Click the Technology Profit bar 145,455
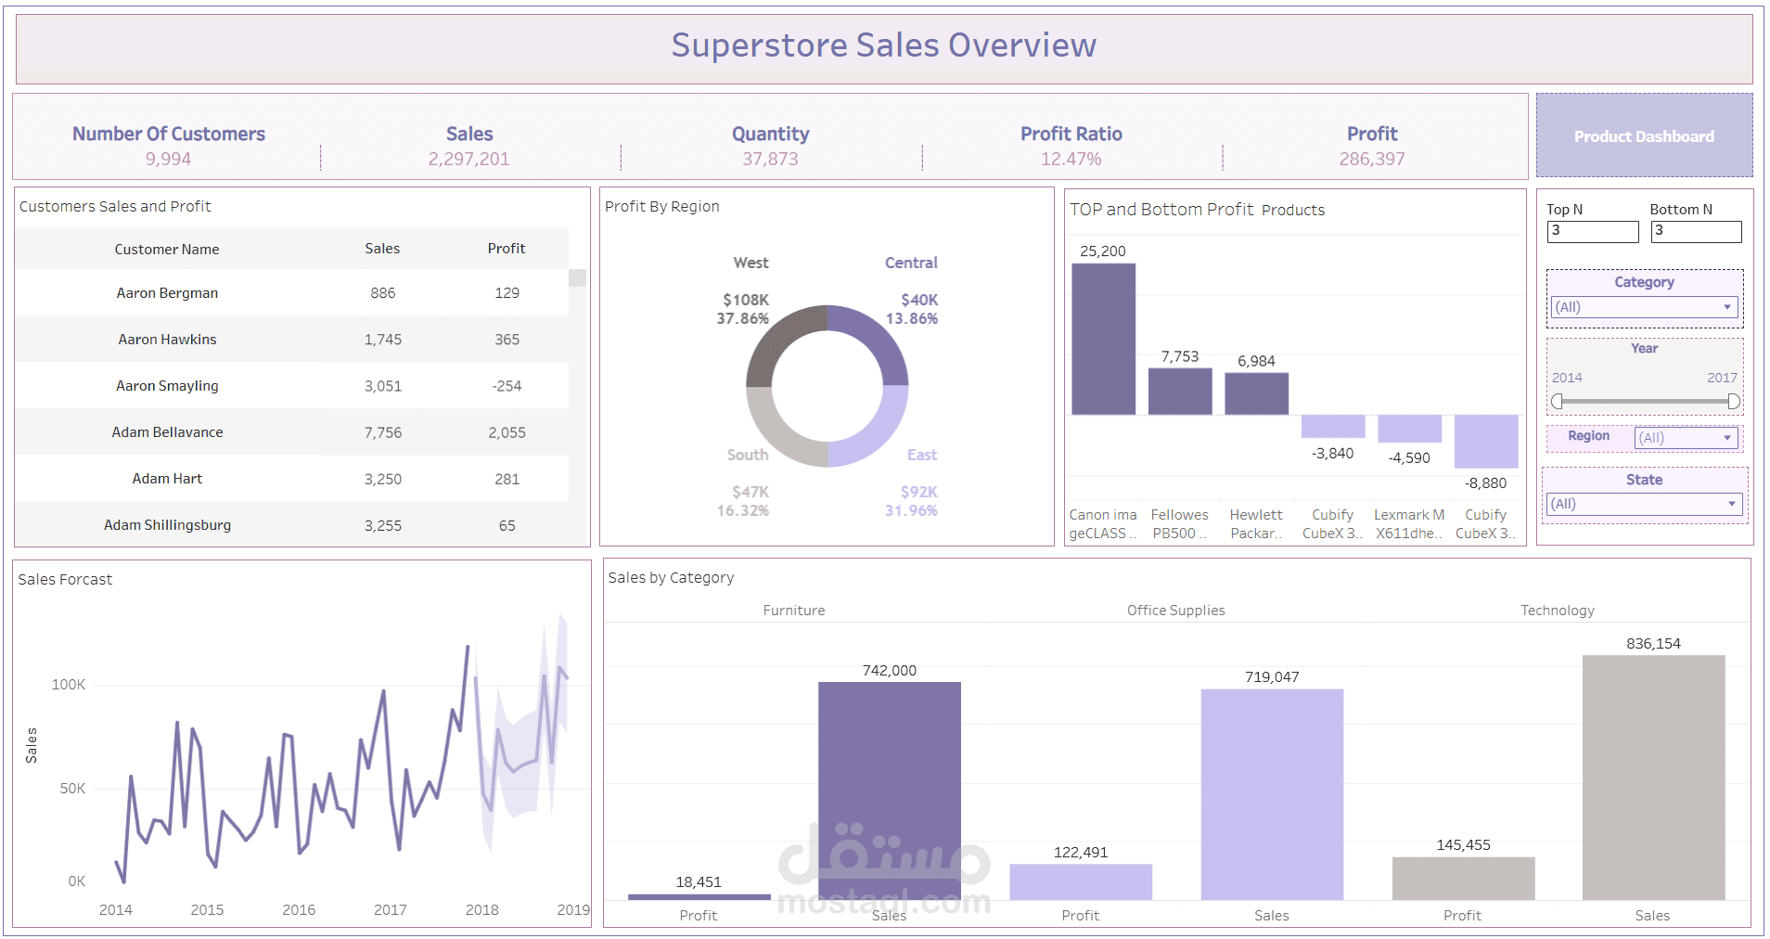 (1463, 879)
